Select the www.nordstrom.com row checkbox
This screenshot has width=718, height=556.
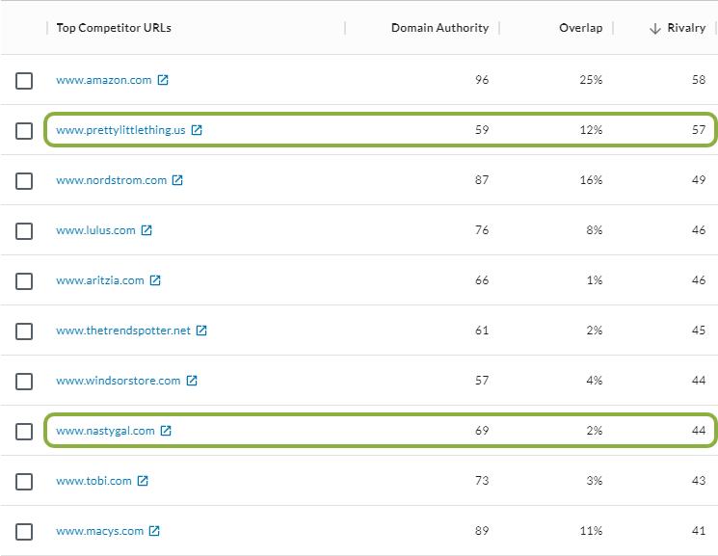pos(24,181)
